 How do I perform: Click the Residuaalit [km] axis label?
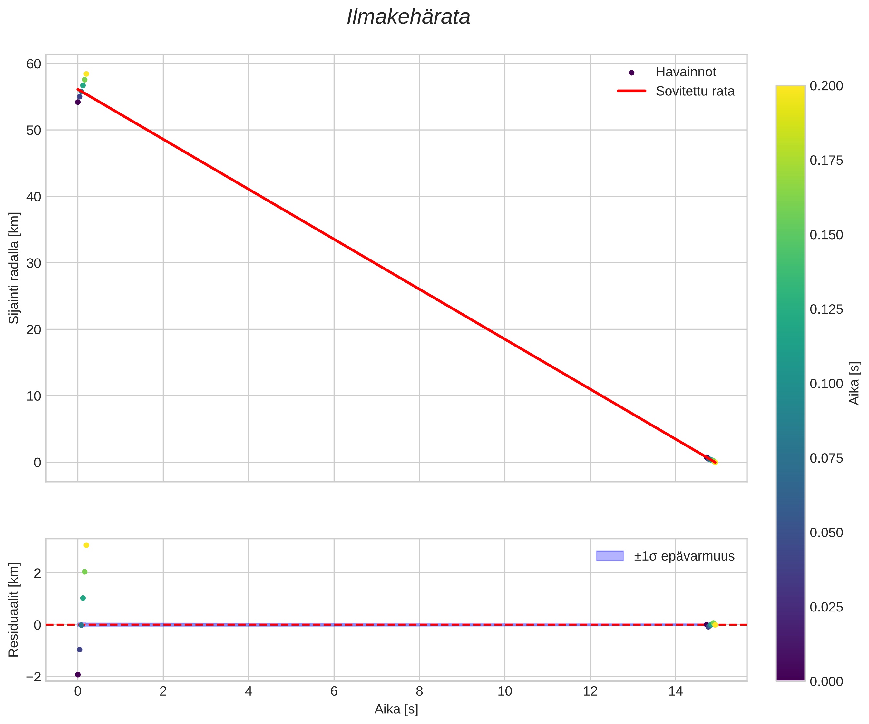tap(14, 610)
